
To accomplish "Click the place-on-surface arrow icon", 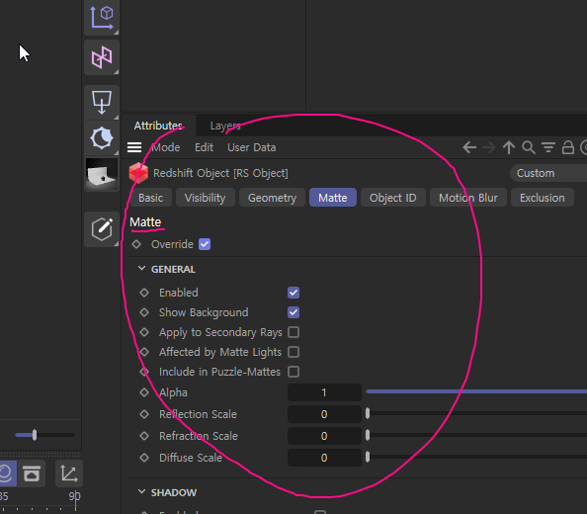I will [x=102, y=102].
